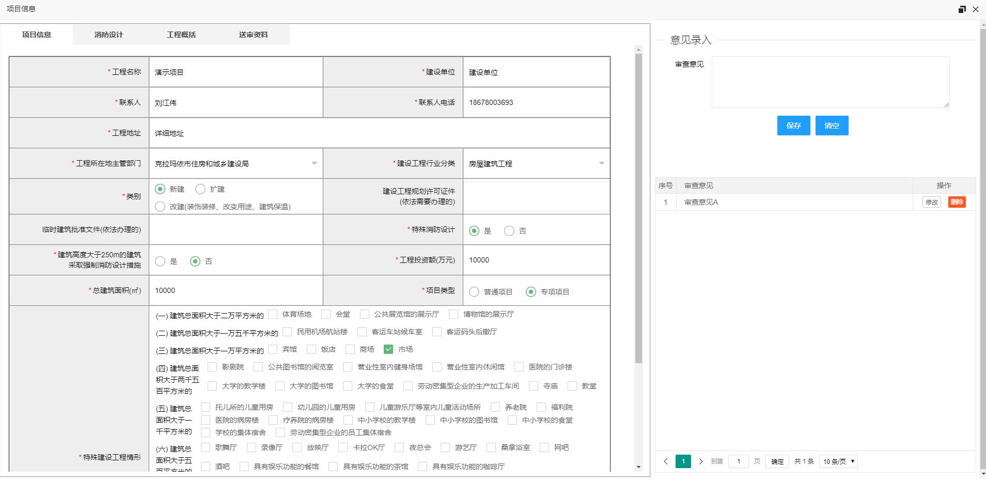Check the 宾馆 checkbox
The width and height of the screenshot is (986, 481).
(x=273, y=349)
